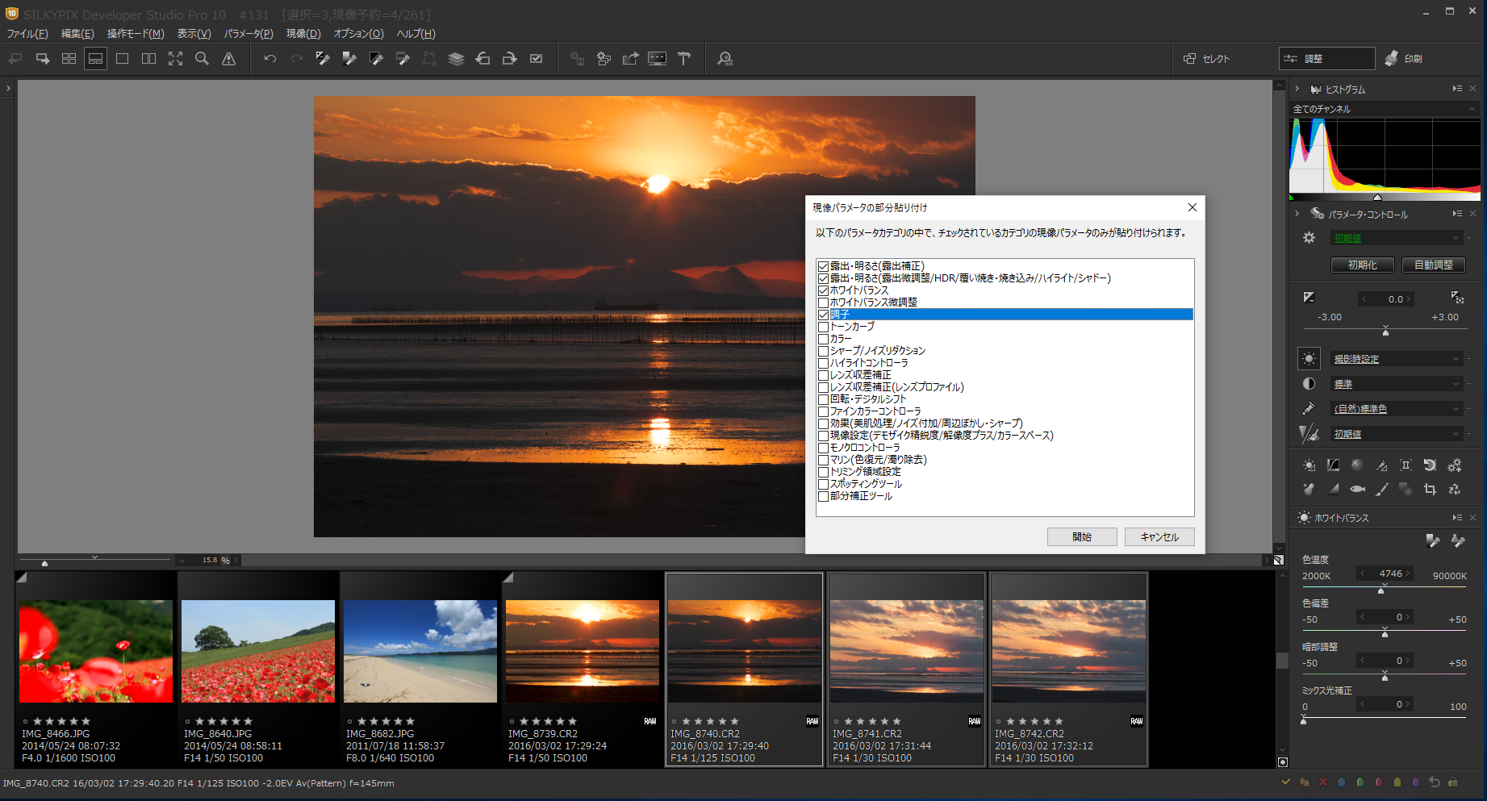Viewport: 1487px width, 801px height.
Task: Open the パラメータ(P) menu
Action: pyautogui.click(x=249, y=34)
